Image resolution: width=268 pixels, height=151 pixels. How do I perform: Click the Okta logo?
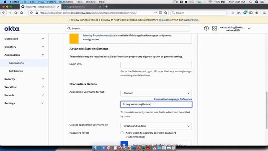12,29
